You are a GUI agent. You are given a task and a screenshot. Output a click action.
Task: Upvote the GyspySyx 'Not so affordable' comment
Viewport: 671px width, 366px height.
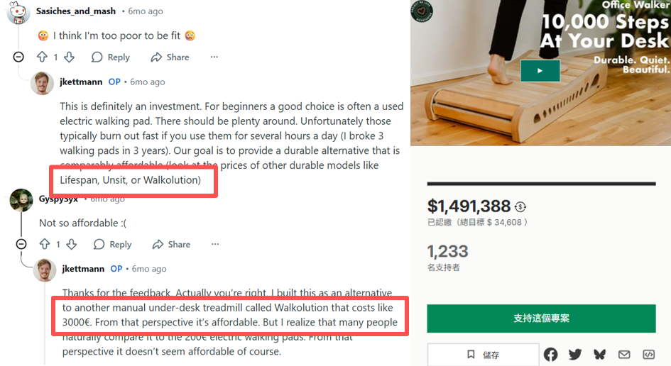pos(44,244)
